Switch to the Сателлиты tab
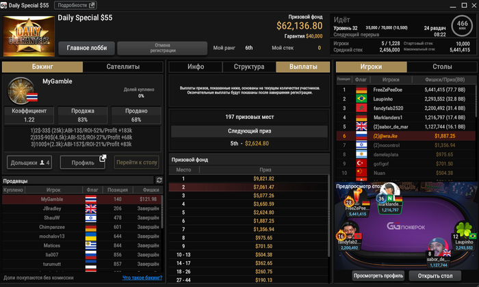This screenshot has width=479, height=287. (x=122, y=67)
